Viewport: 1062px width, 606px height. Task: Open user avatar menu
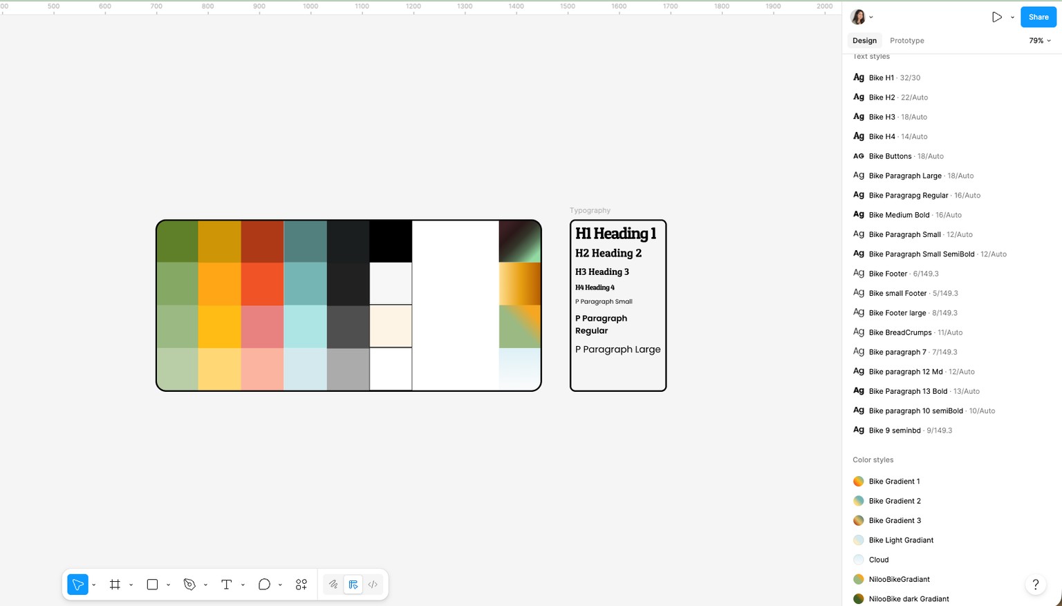click(x=861, y=17)
